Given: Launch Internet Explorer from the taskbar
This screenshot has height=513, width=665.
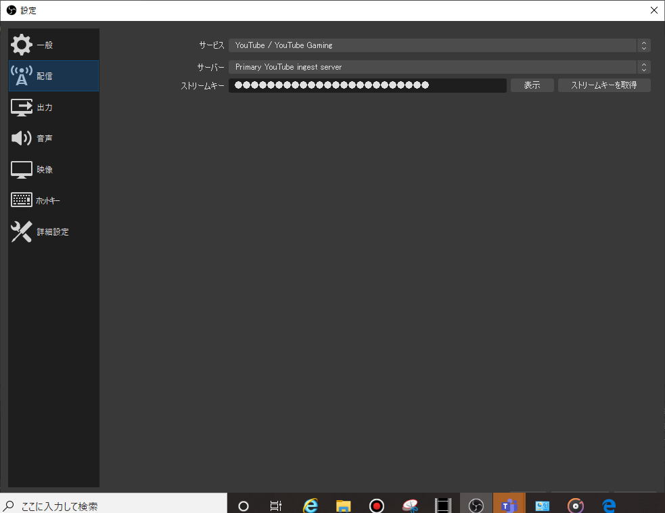Looking at the screenshot, I should click(x=311, y=506).
